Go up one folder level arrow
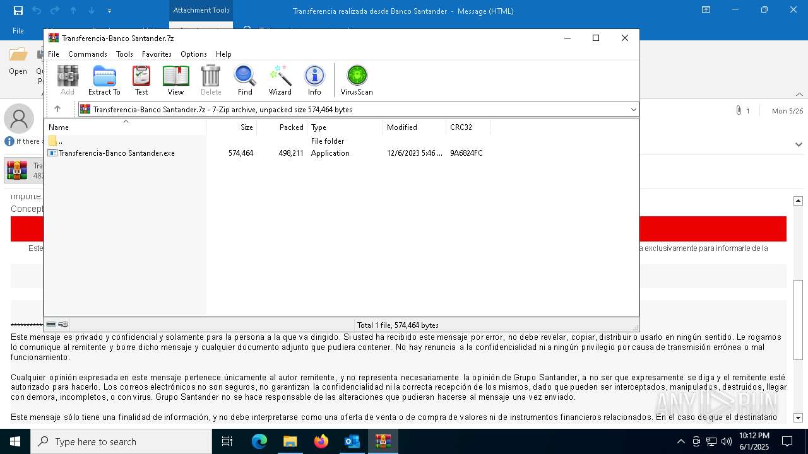Image resolution: width=808 pixels, height=454 pixels. click(57, 109)
